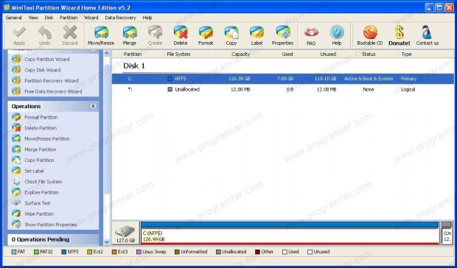
Task: Click the Contact us icon
Action: [x=427, y=32]
